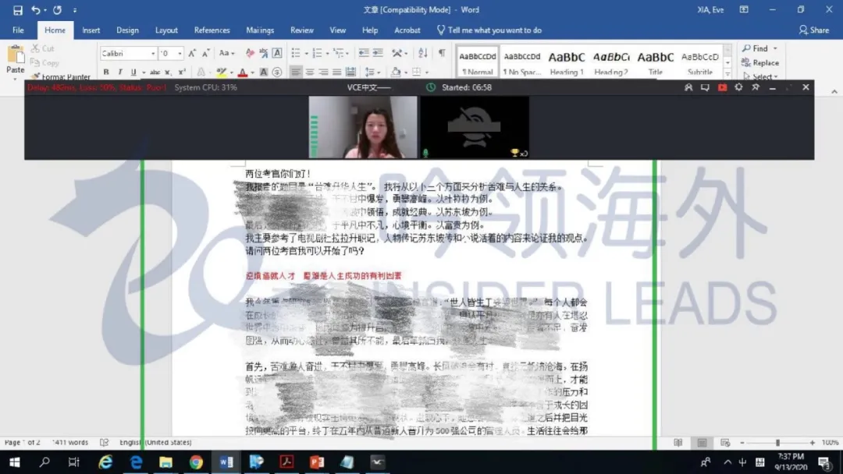This screenshot has width=843, height=474.
Task: Open the chat panel in the meeting toolbar
Action: (705, 87)
